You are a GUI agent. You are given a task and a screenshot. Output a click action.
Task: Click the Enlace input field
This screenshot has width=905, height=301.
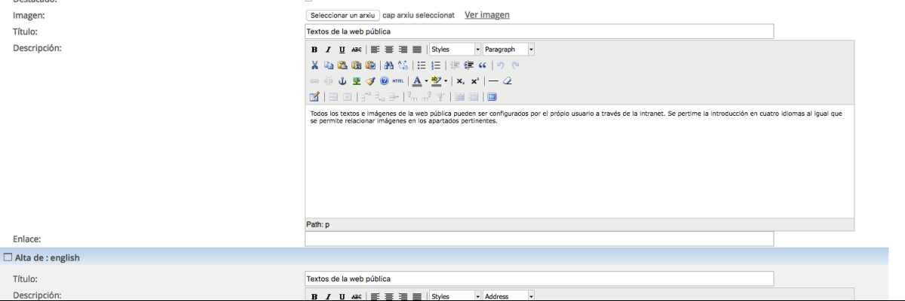(538, 239)
